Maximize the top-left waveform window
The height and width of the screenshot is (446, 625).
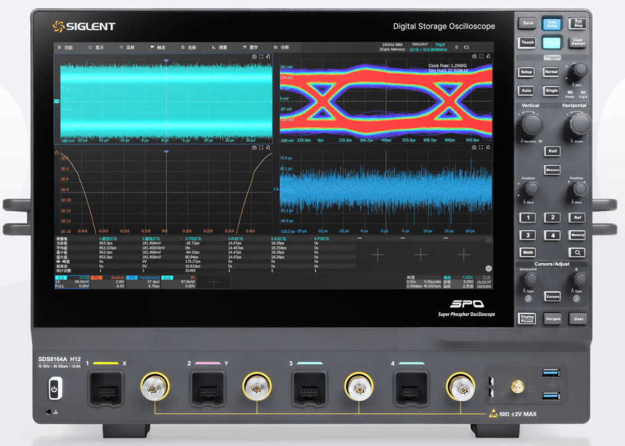click(x=261, y=56)
